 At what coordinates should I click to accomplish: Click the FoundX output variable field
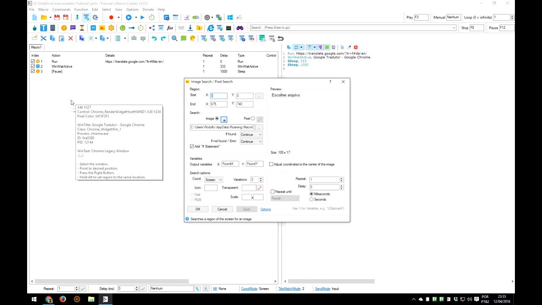(x=230, y=164)
